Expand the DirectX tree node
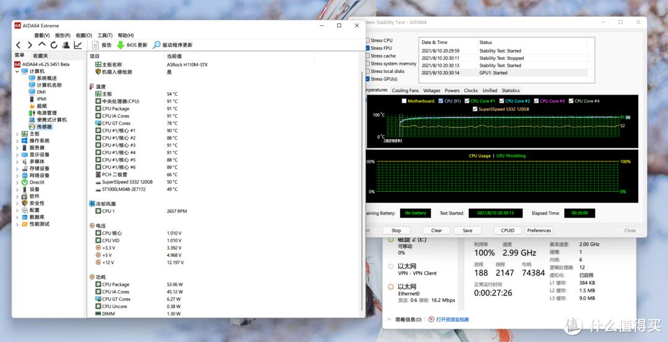Screen dimensions: 668x342 coord(17,182)
